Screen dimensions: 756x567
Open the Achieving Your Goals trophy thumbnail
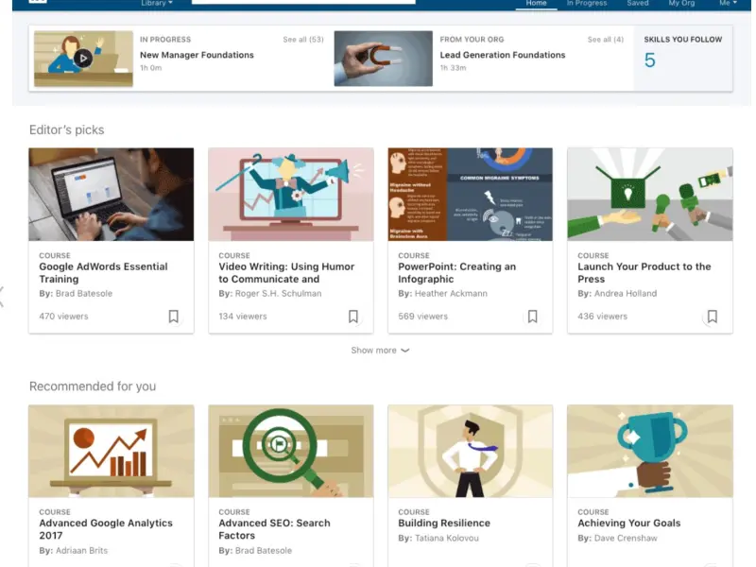point(650,452)
